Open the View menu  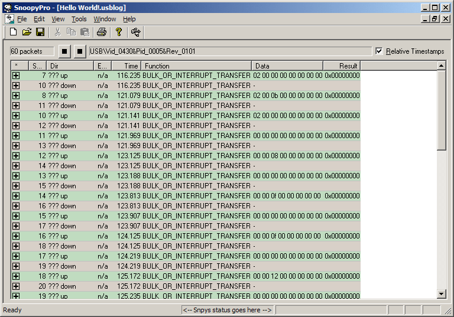pos(58,19)
